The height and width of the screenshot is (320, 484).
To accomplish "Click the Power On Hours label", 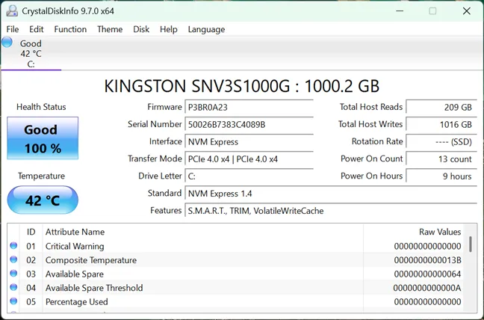I will 372,176.
